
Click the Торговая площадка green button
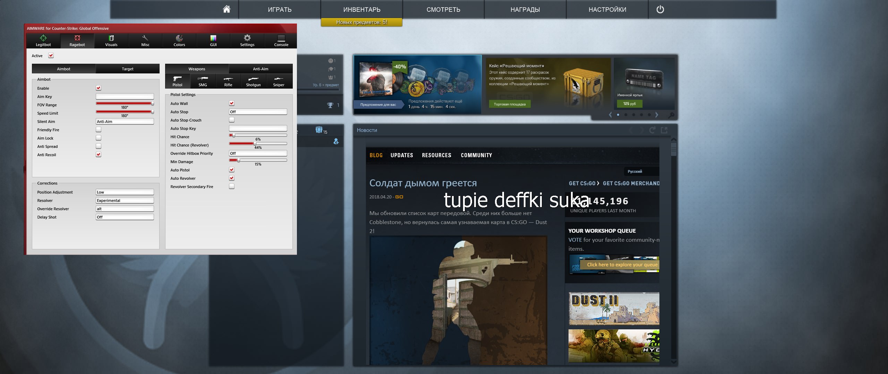point(510,104)
